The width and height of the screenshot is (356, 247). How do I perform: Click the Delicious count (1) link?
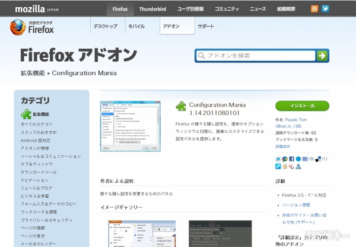tap(325, 159)
